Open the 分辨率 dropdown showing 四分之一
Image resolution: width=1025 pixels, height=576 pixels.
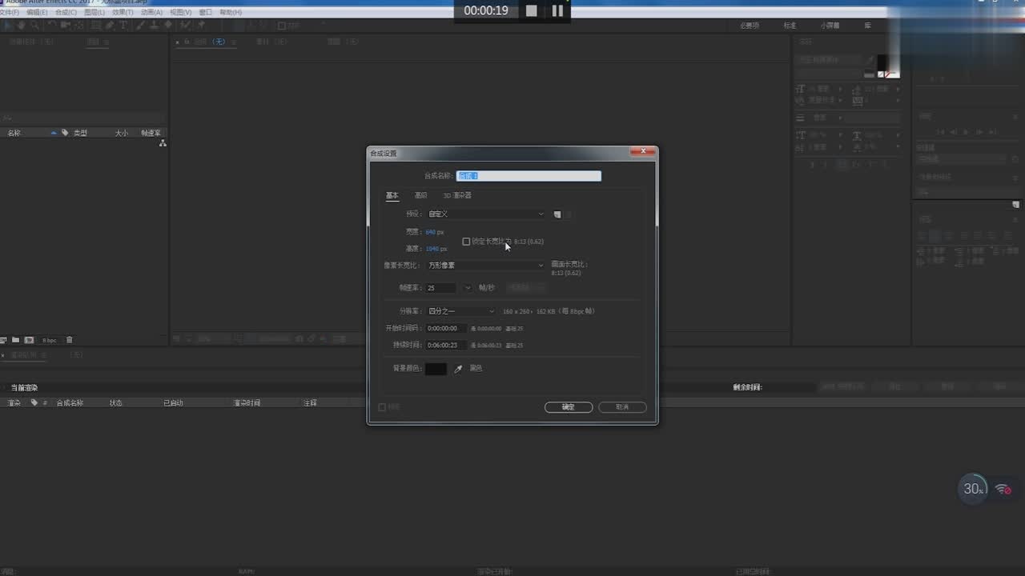[x=461, y=311]
